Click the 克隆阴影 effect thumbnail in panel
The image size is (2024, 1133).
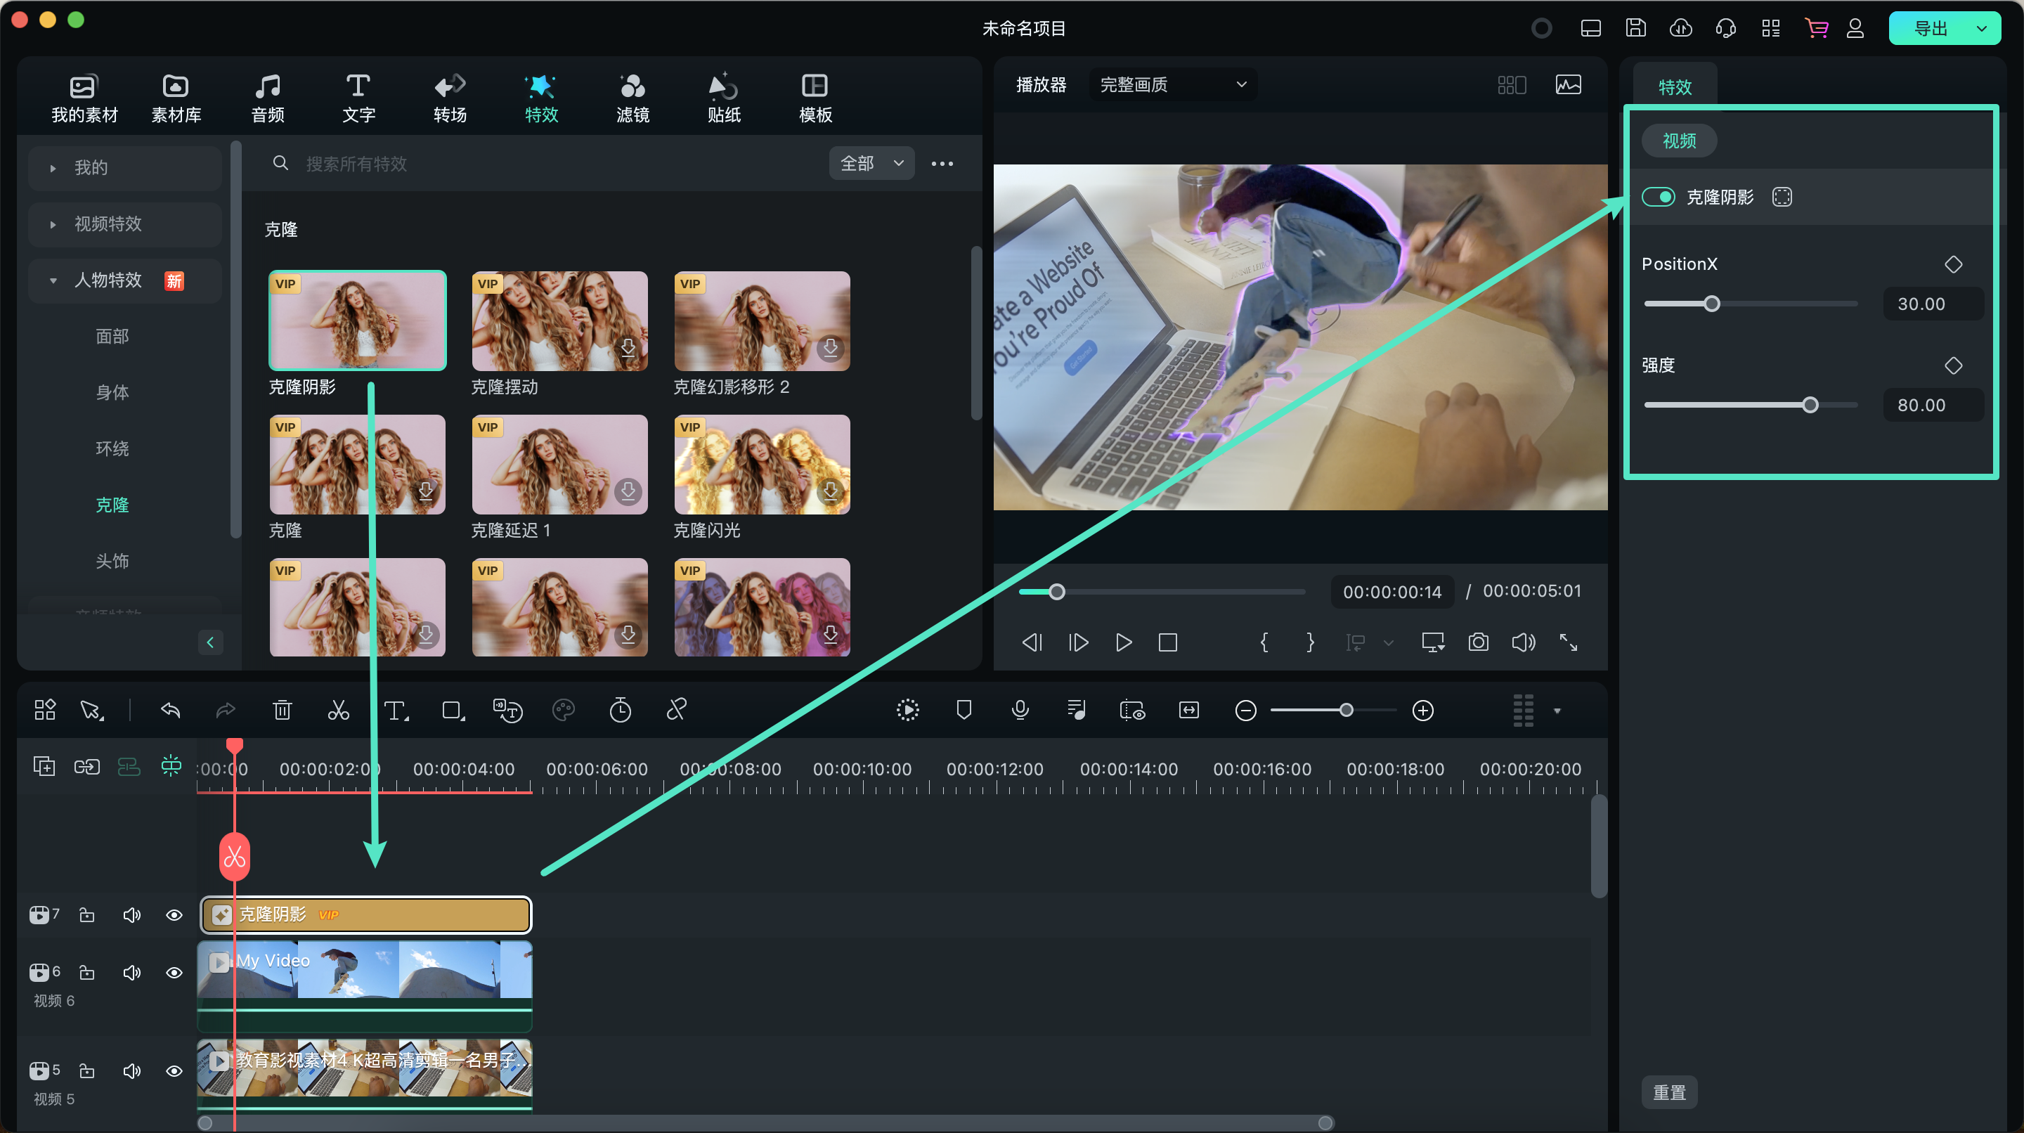[x=356, y=320]
